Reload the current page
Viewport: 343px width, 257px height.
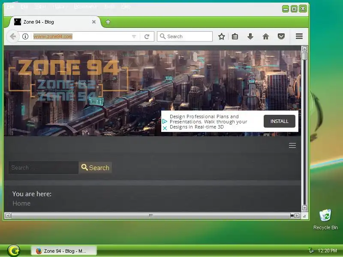pos(147,36)
